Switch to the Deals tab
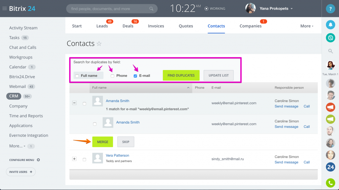The height and width of the screenshot is (190, 339). pyautogui.click(x=128, y=26)
